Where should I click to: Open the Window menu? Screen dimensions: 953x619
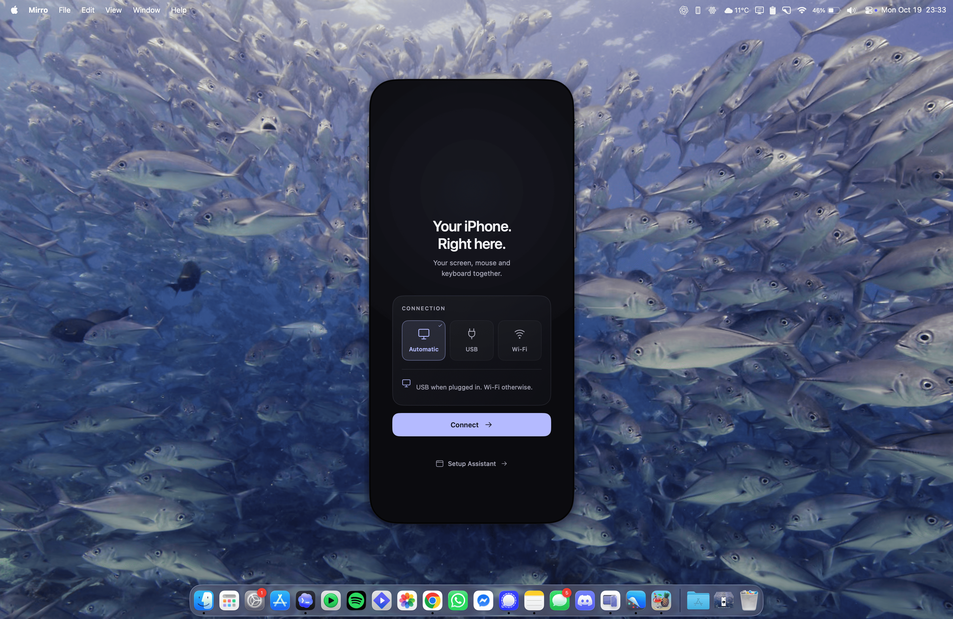pos(146,10)
